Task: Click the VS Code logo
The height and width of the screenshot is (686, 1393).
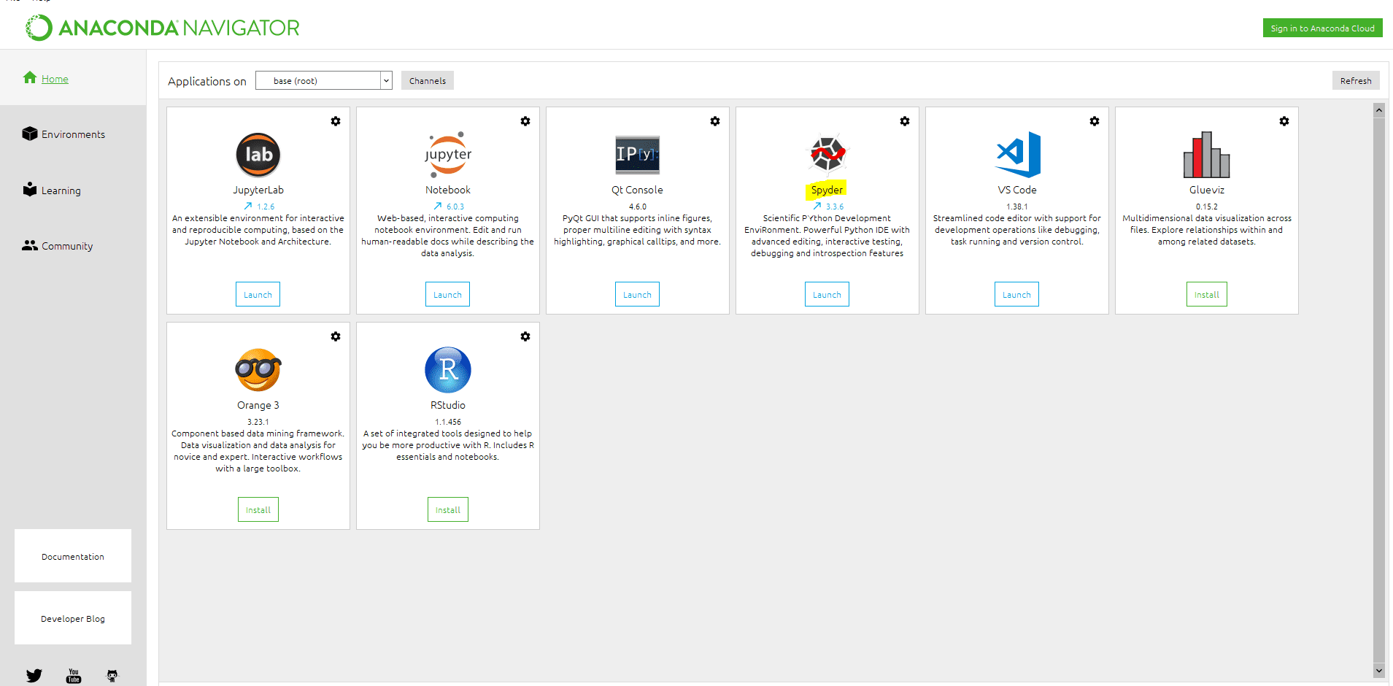Action: coord(1018,155)
